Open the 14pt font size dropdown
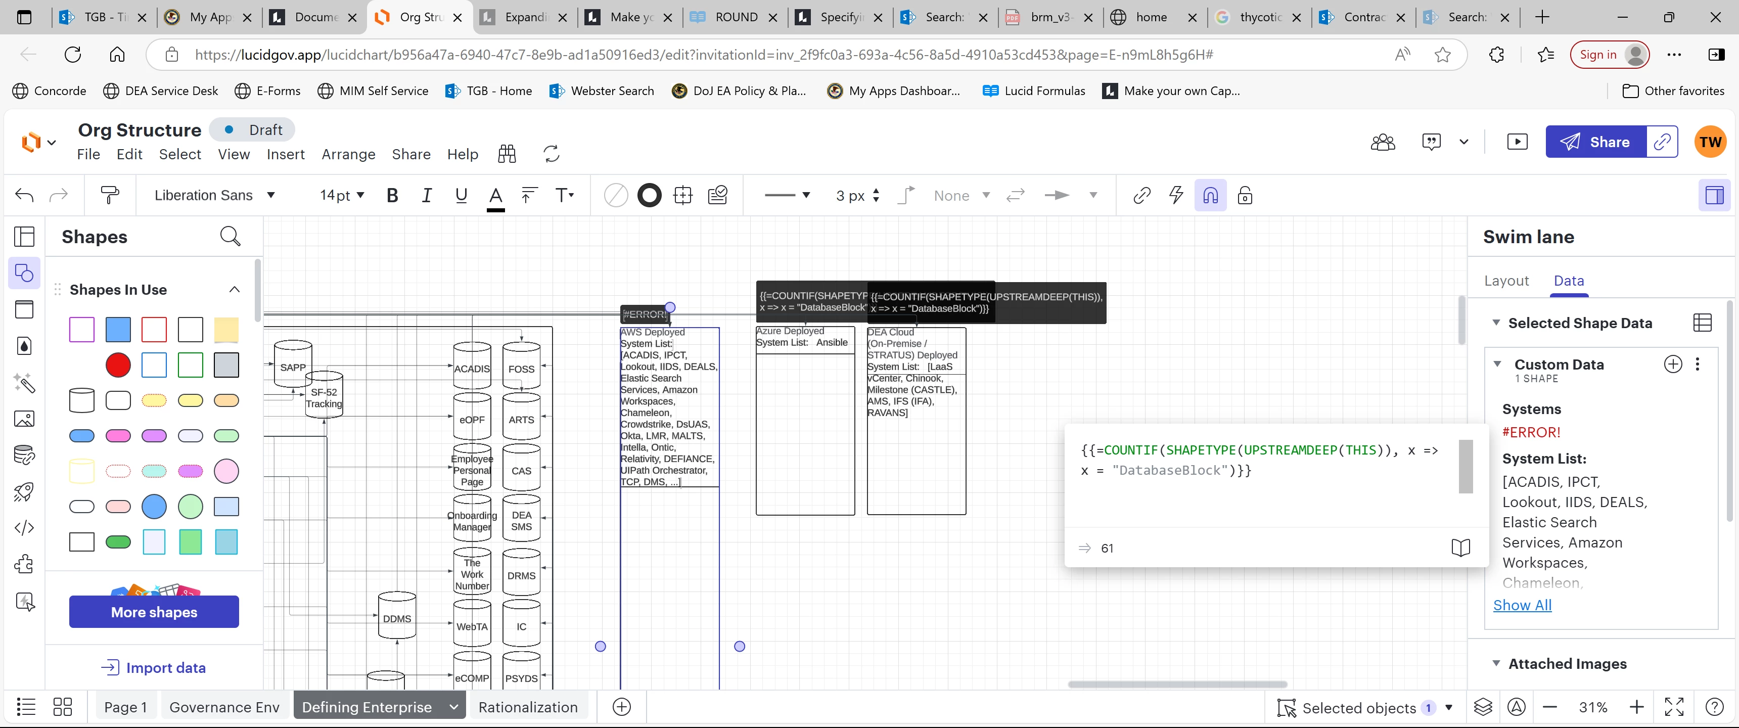The image size is (1739, 728). pos(342,196)
